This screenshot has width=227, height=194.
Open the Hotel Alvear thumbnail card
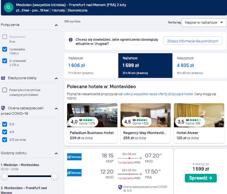point(199,123)
